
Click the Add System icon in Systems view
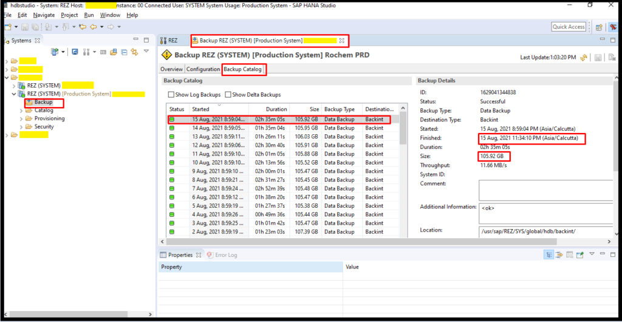(55, 52)
